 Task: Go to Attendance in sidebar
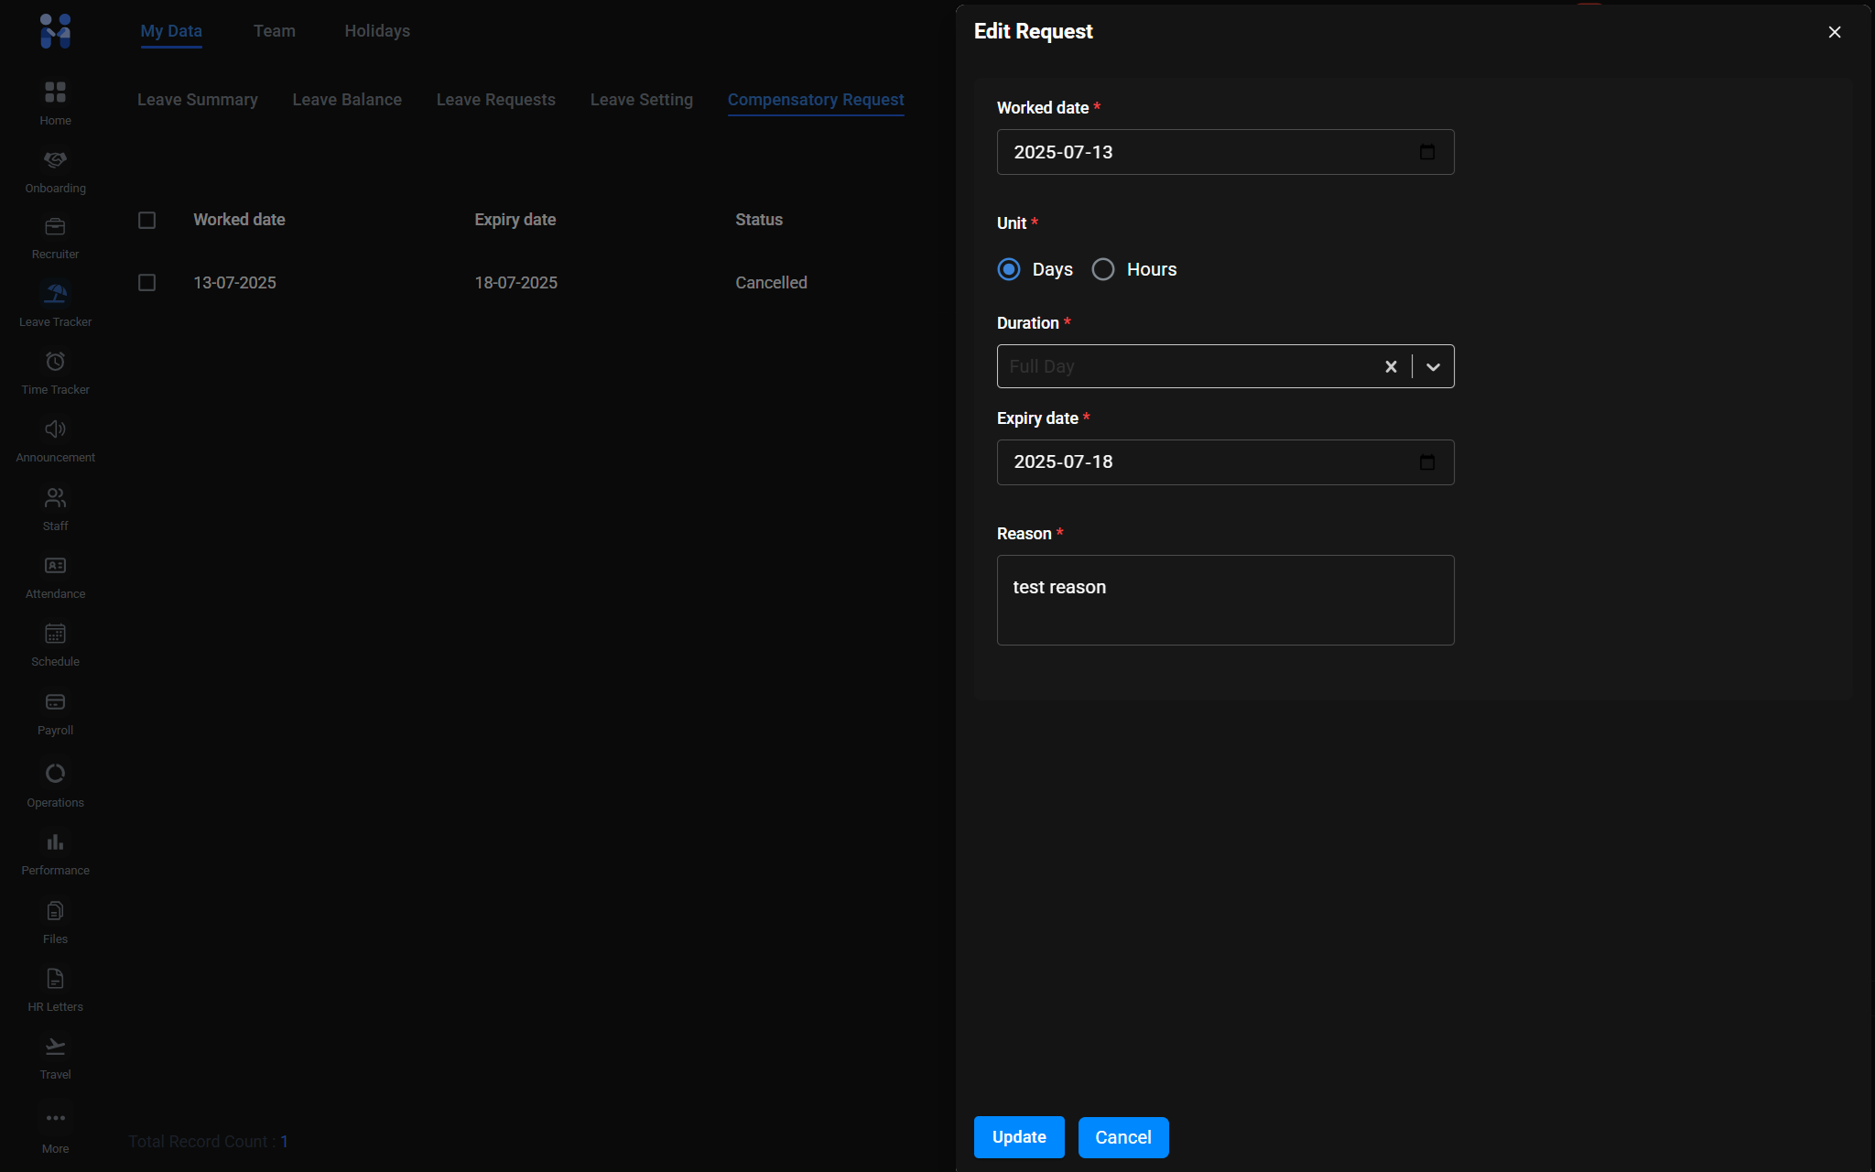pyautogui.click(x=55, y=566)
